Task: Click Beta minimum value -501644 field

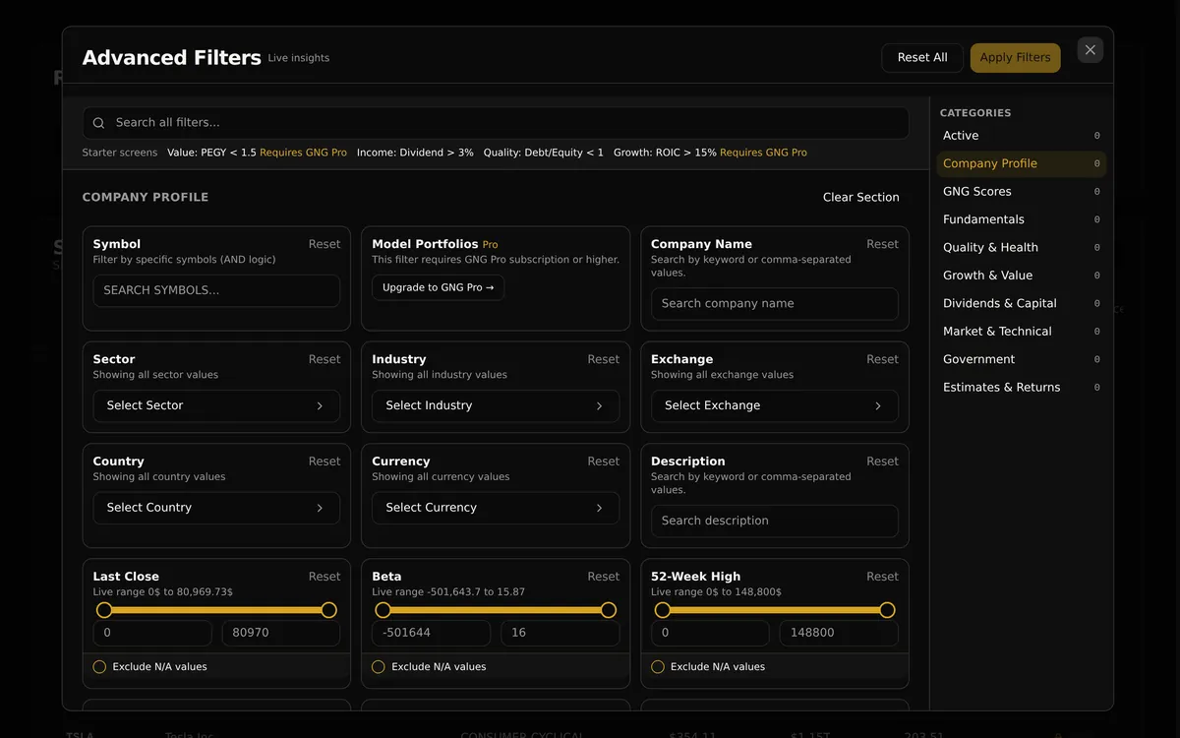Action: click(432, 634)
